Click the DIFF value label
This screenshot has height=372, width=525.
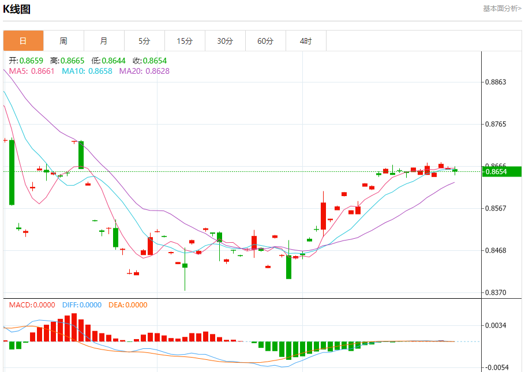coord(82,305)
